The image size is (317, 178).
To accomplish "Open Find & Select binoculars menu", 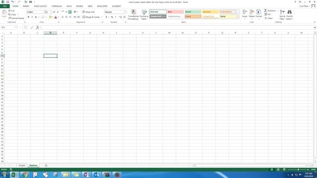I will 289,15.
